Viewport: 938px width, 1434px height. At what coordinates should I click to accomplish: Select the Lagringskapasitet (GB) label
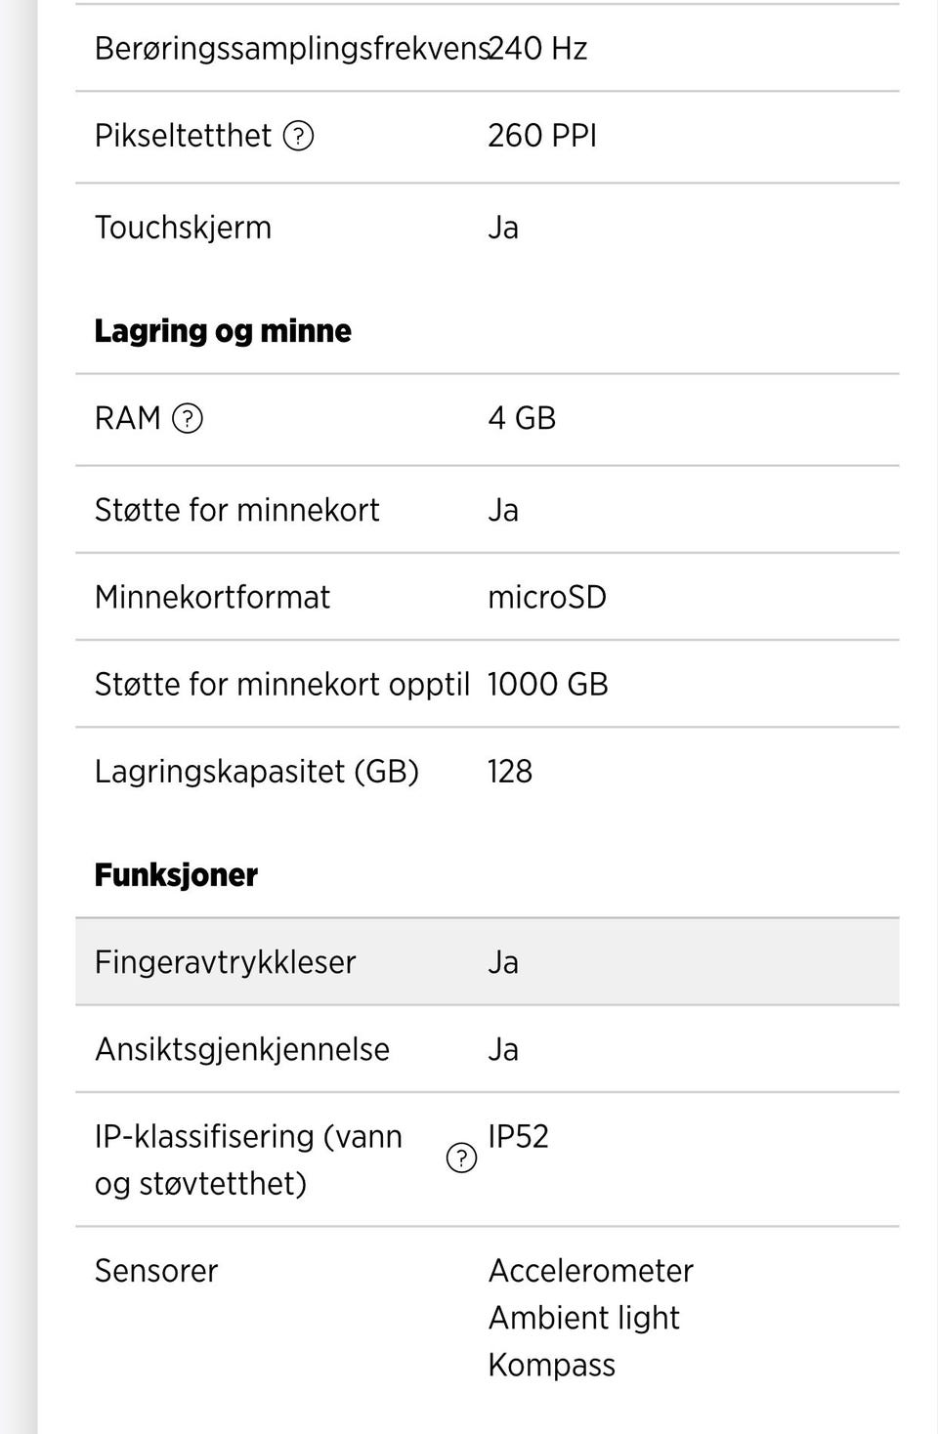click(x=256, y=772)
